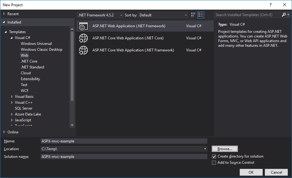Screen dimensions: 292x178
Task: Open the .NET Framework 4.5.2 dropdown
Action: coord(100,15)
